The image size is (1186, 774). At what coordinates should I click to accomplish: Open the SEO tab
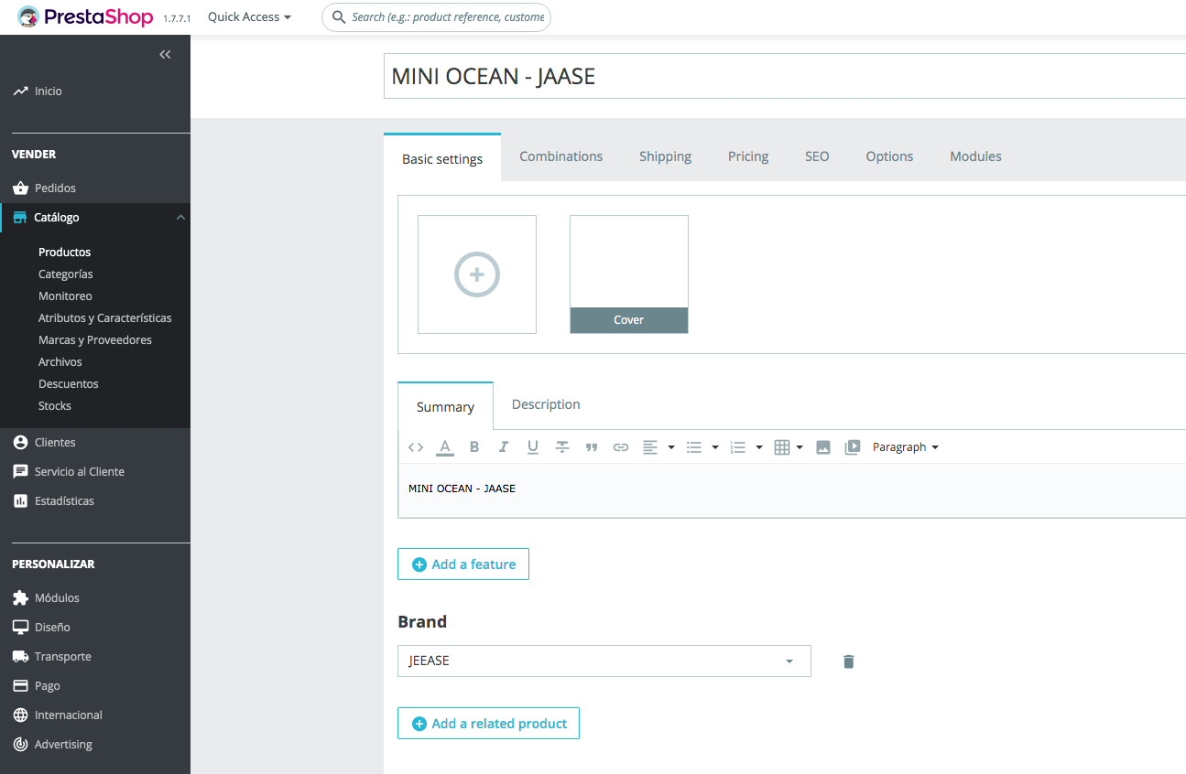(817, 156)
